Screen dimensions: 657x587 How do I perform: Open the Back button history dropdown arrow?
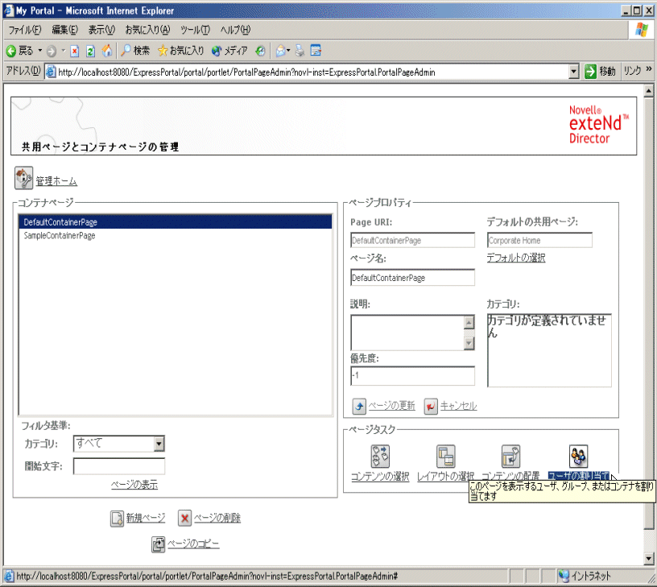(40, 51)
